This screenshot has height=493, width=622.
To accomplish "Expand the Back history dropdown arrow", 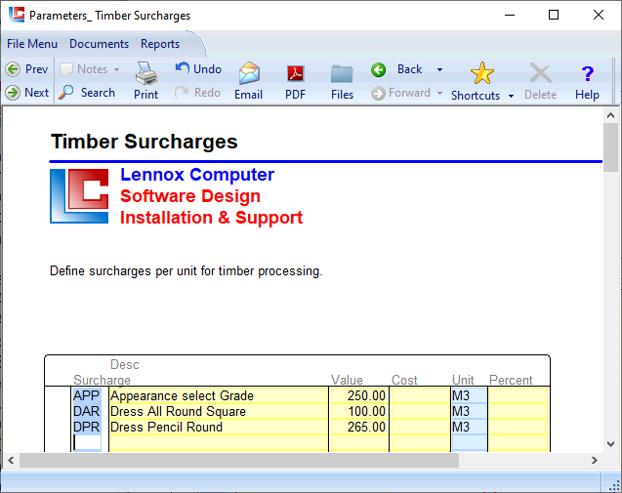I will click(x=440, y=70).
